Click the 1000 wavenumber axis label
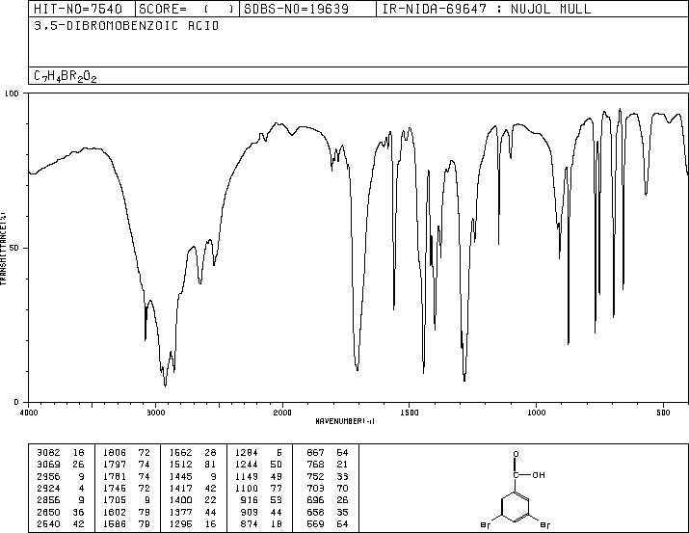The width and height of the screenshot is (689, 533). pyautogui.click(x=536, y=413)
